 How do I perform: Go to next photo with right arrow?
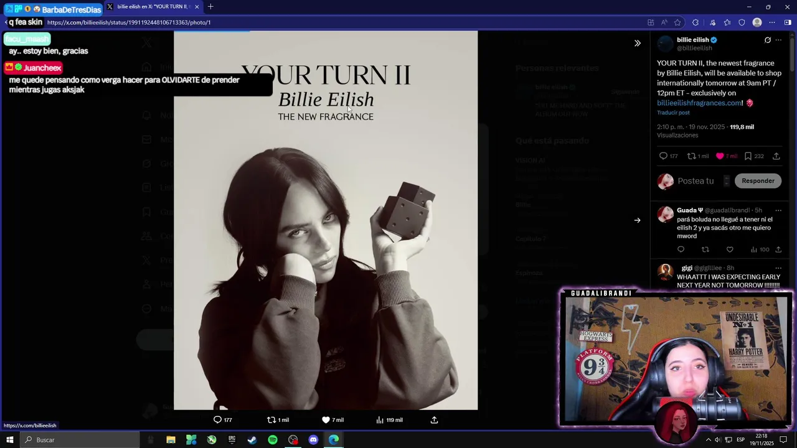637,220
